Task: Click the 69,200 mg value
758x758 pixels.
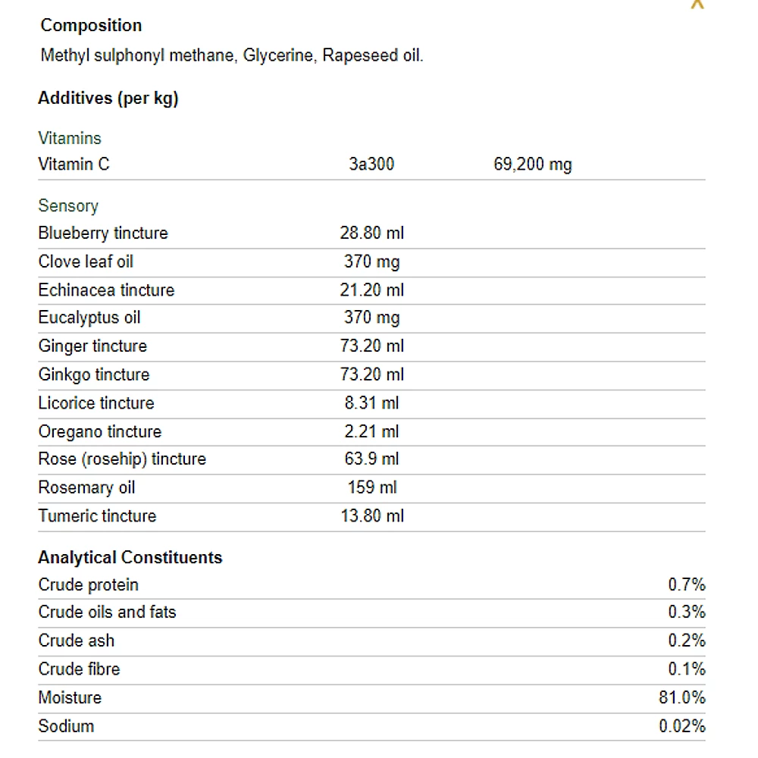Action: coord(532,164)
